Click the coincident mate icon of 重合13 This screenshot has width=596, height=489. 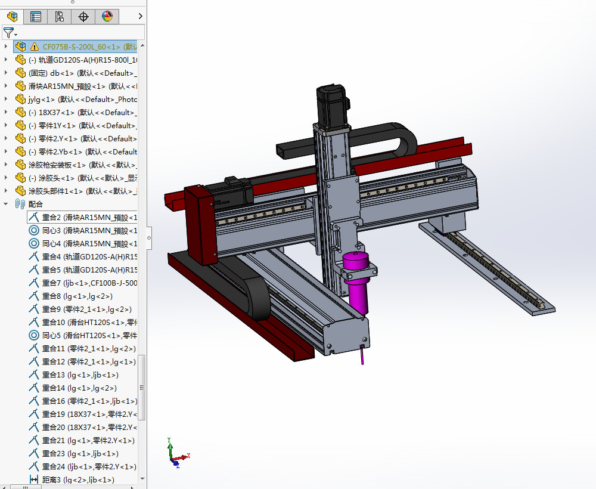34,375
